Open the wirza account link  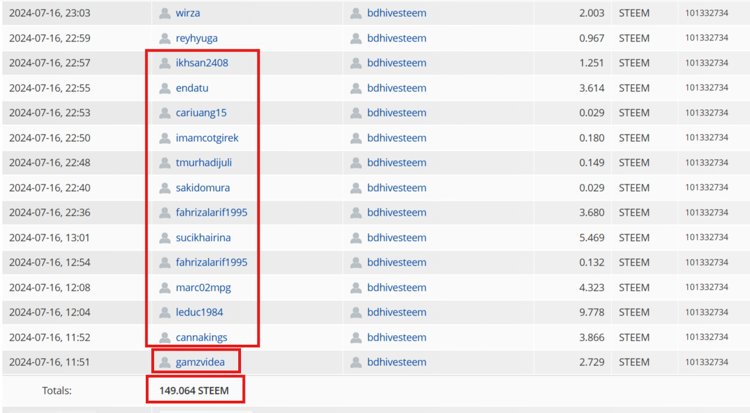pyautogui.click(x=188, y=13)
